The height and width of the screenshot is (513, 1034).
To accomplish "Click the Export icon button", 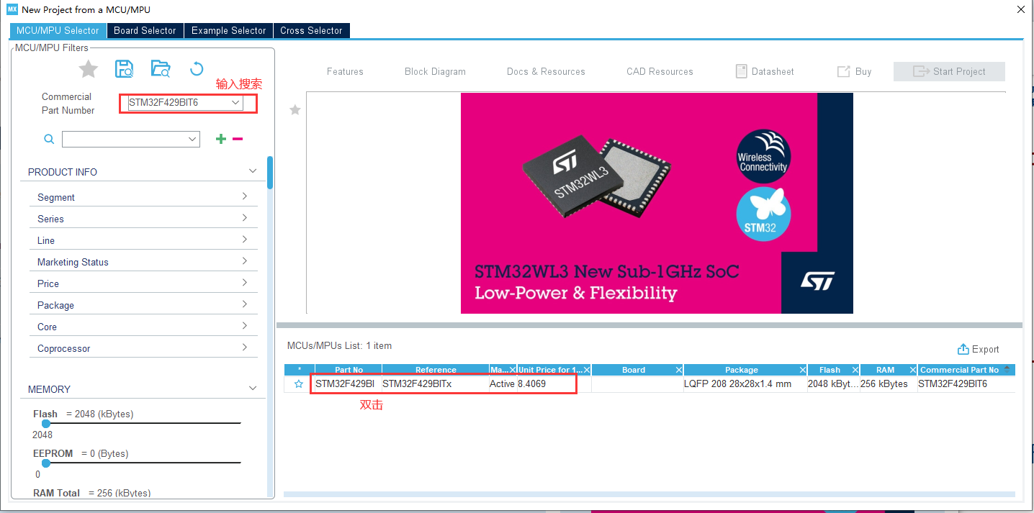I will pos(978,349).
